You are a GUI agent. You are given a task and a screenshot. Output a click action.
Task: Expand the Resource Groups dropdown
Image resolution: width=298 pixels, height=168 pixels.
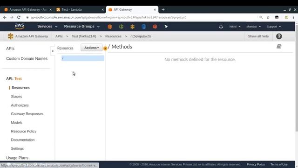coord(82,27)
